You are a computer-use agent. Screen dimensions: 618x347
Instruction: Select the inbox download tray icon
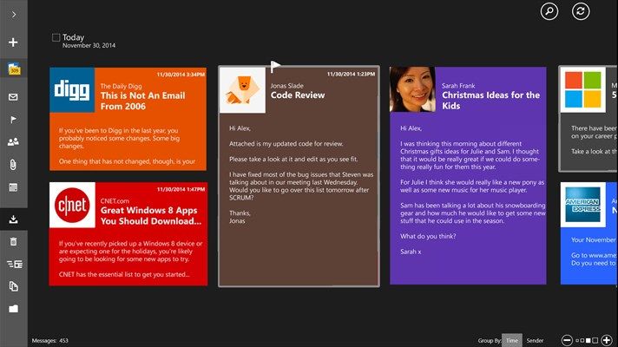pos(13,219)
